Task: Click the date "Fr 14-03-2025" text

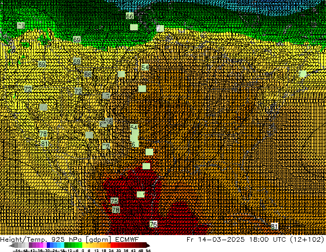Action: coord(215,239)
